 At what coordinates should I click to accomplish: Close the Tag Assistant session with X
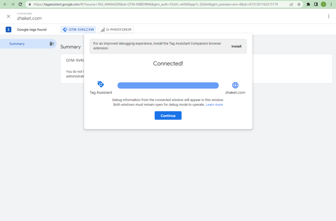9,16
